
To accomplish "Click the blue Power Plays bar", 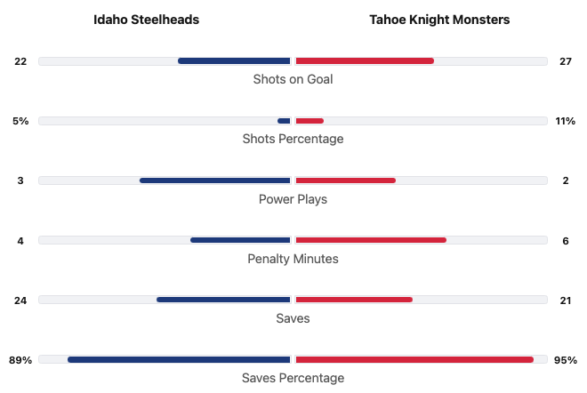I will tap(215, 180).
